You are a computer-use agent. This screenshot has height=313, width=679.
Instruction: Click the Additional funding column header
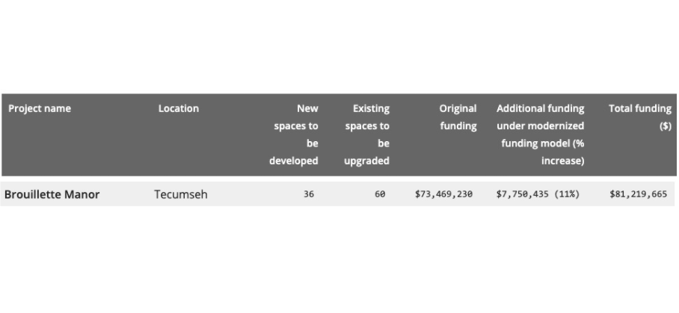tap(541, 134)
